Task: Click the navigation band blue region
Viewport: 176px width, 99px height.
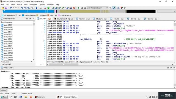Action: pos(28,11)
